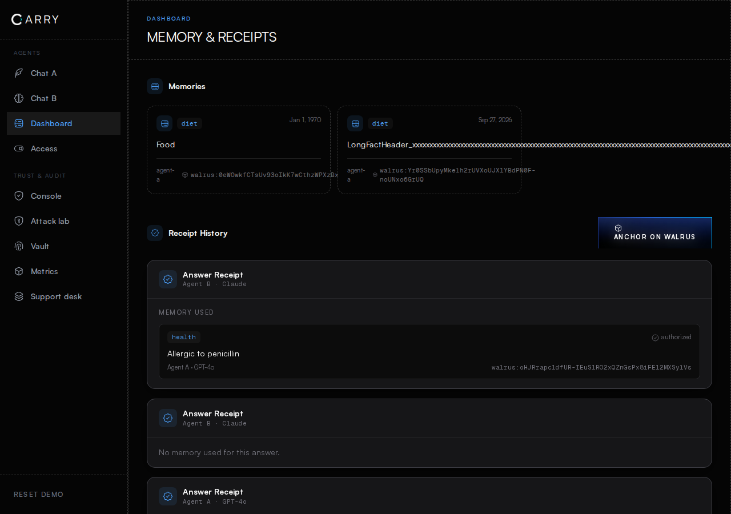The height and width of the screenshot is (514, 731).
Task: Open the Dashboard menu item
Action: [x=63, y=123]
